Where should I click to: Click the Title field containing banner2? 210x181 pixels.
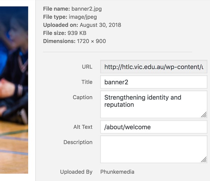[x=154, y=82]
